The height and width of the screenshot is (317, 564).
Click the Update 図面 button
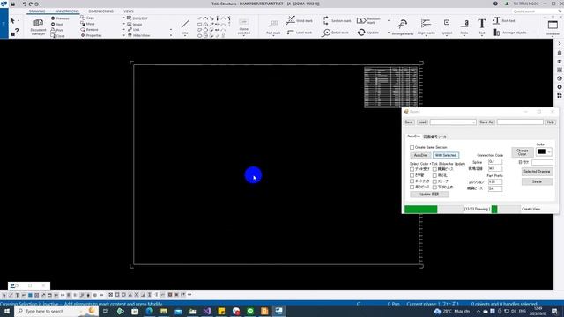pyautogui.click(x=429, y=195)
